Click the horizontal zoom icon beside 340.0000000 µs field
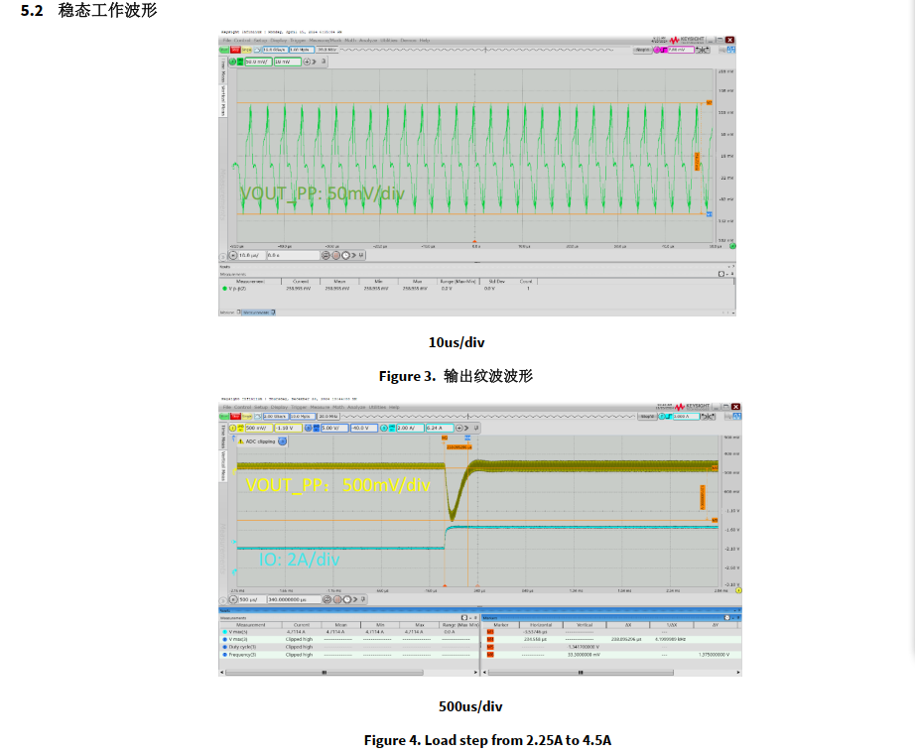The width and height of the screenshot is (915, 755). (x=327, y=600)
